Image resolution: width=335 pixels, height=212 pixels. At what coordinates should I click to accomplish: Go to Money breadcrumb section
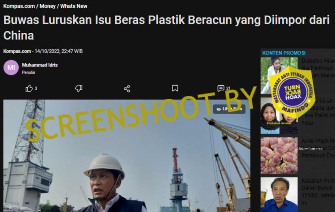(47, 6)
